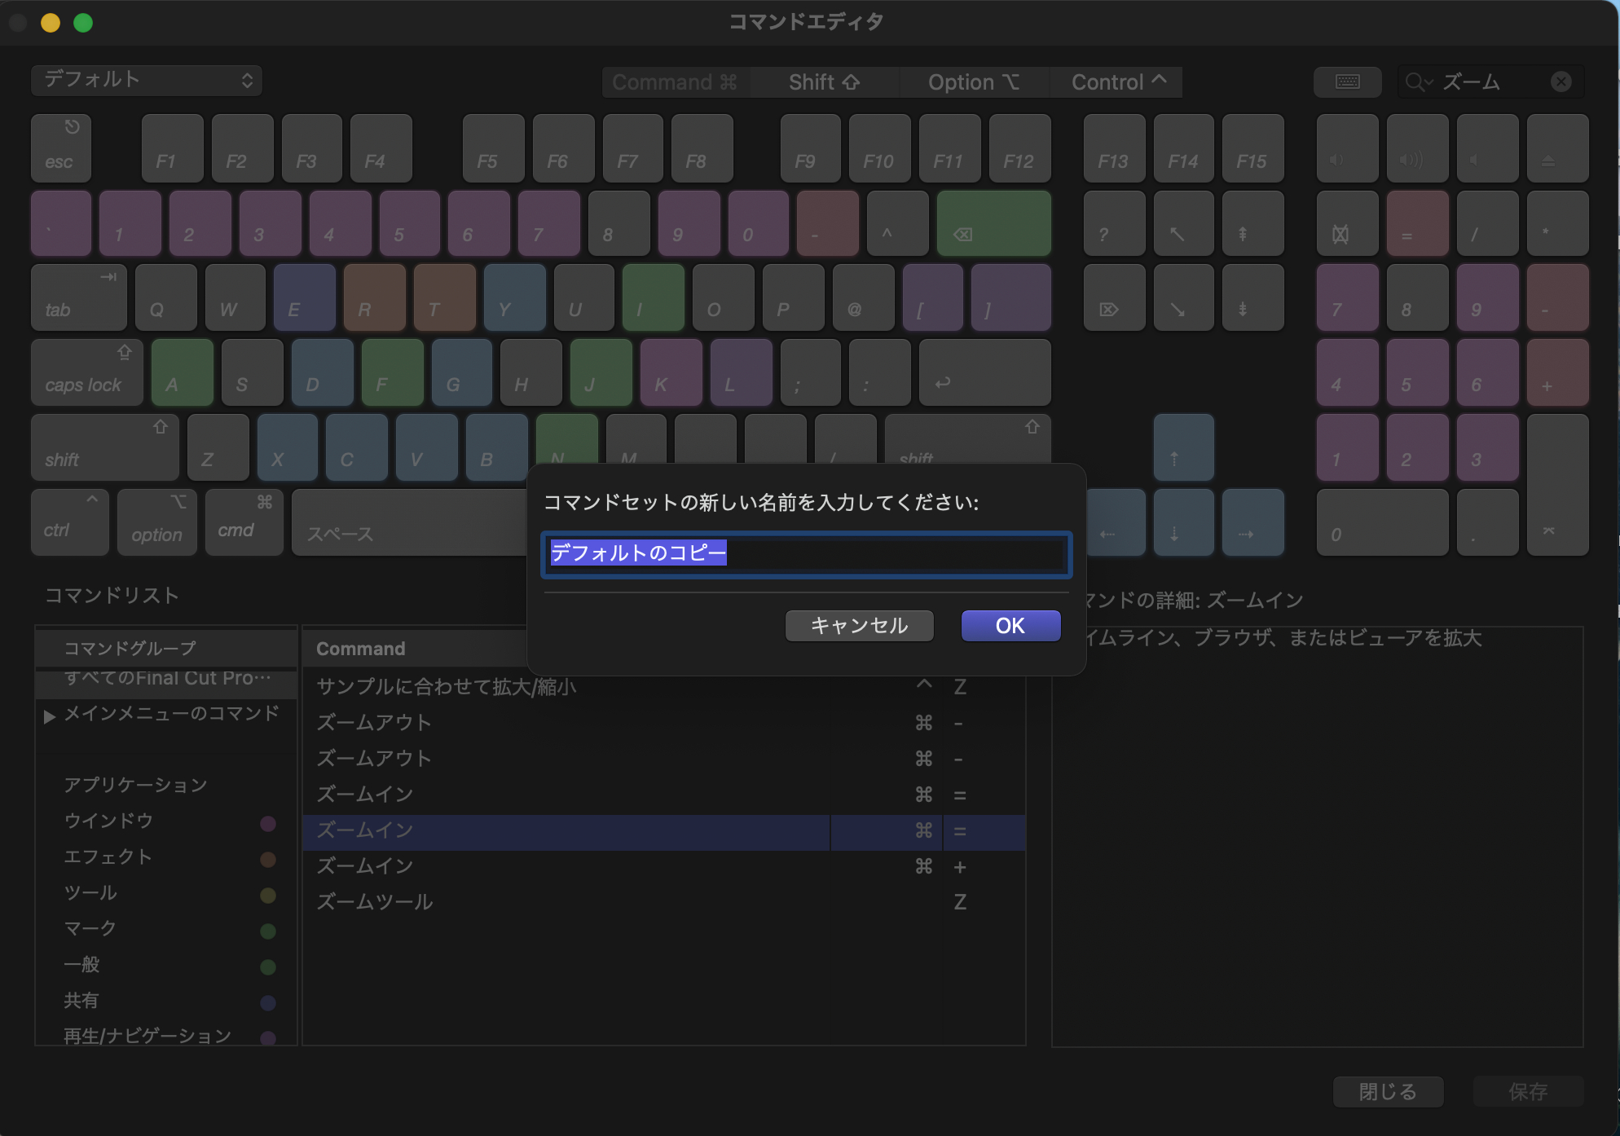The width and height of the screenshot is (1620, 1136).
Task: Select the エフェクト category in the command list
Action: 108,856
